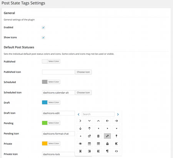The width and height of the screenshot is (173, 158).
Task: Click the Draft Icon text field
Action: 58,113
